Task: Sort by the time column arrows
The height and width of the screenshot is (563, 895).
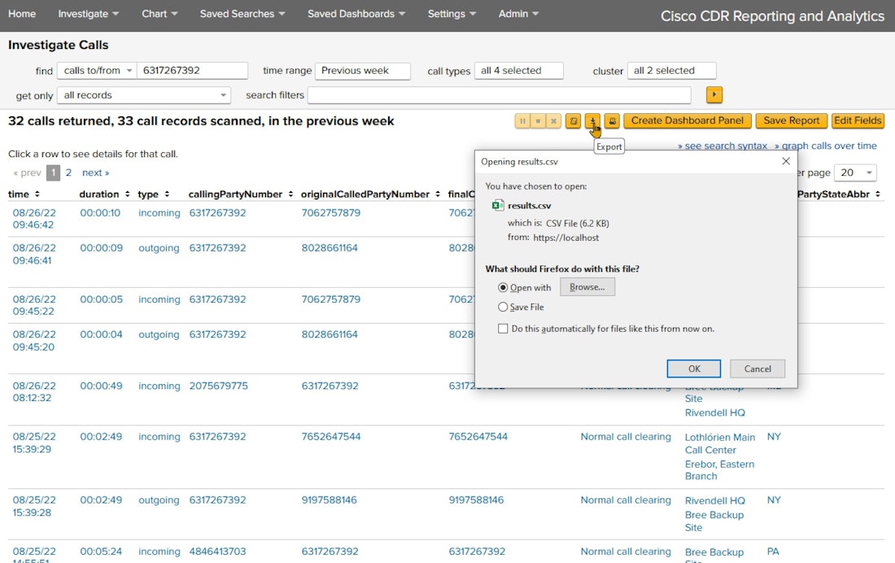Action: [37, 194]
